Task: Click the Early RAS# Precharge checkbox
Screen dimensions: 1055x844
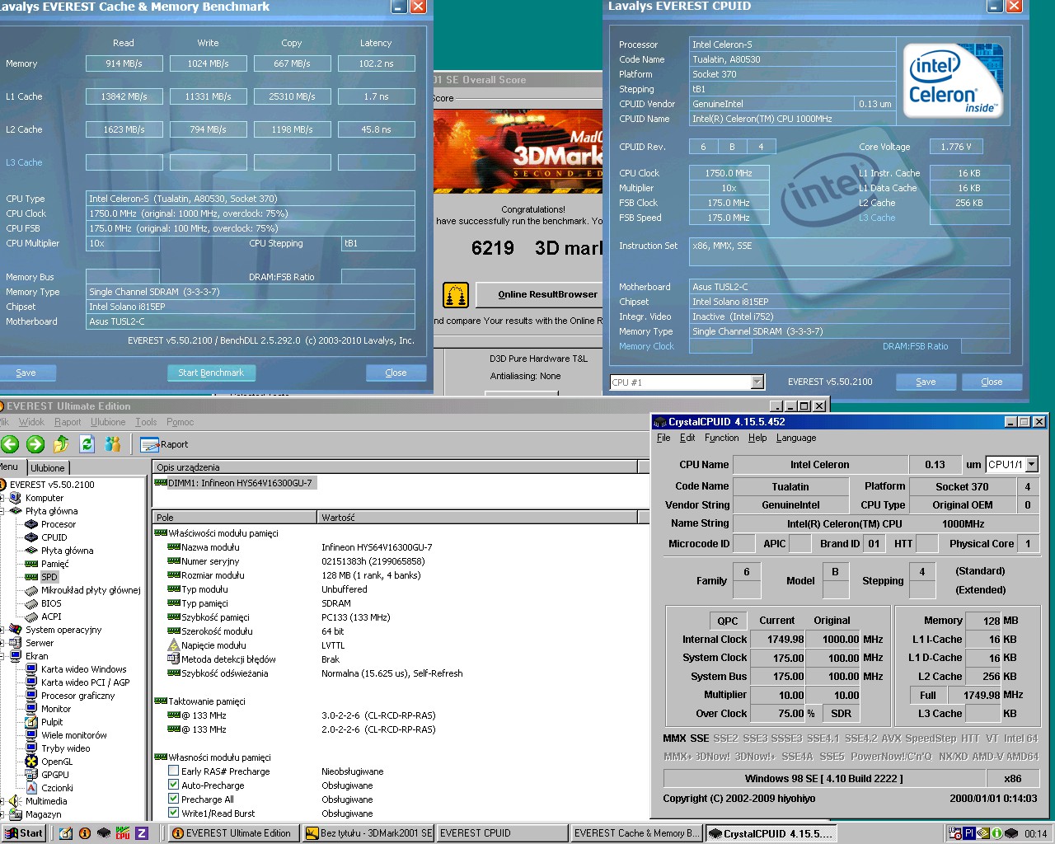Action: click(x=173, y=771)
